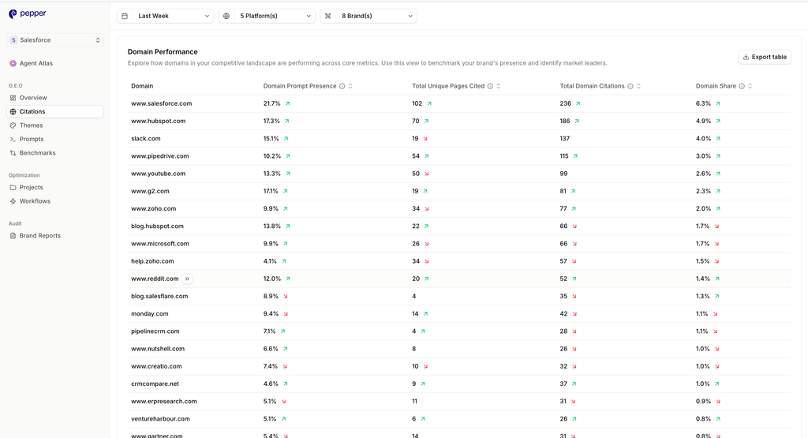Click the Citations globe icon in sidebar
This screenshot has width=808, height=438.
(13, 112)
